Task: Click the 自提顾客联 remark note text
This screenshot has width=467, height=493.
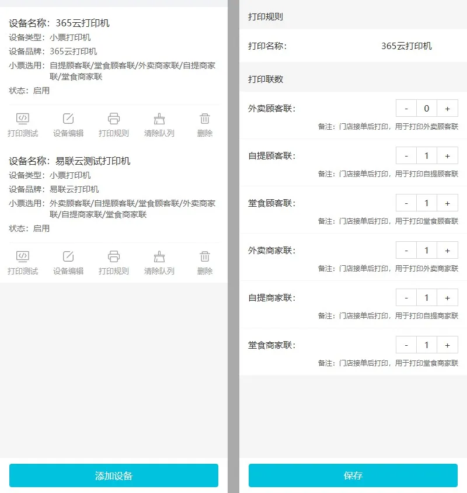Action: click(x=388, y=173)
